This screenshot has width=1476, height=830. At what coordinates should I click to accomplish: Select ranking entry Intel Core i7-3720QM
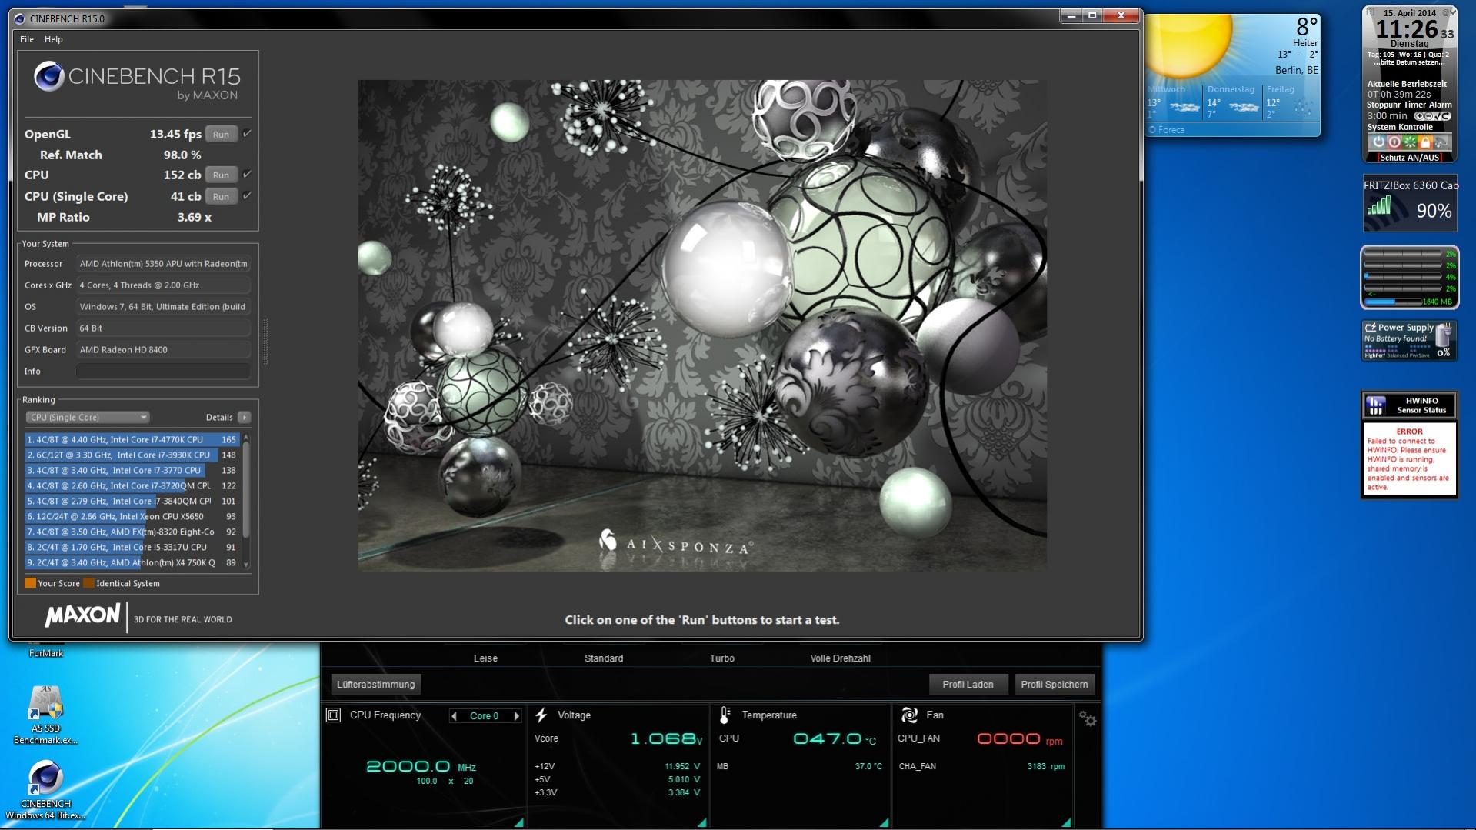click(132, 486)
